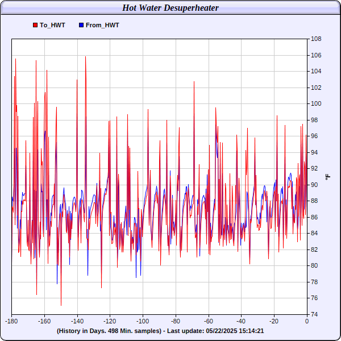
Task: Click the Last update 05/22/2025 timestamp
Action: pyautogui.click(x=215, y=331)
